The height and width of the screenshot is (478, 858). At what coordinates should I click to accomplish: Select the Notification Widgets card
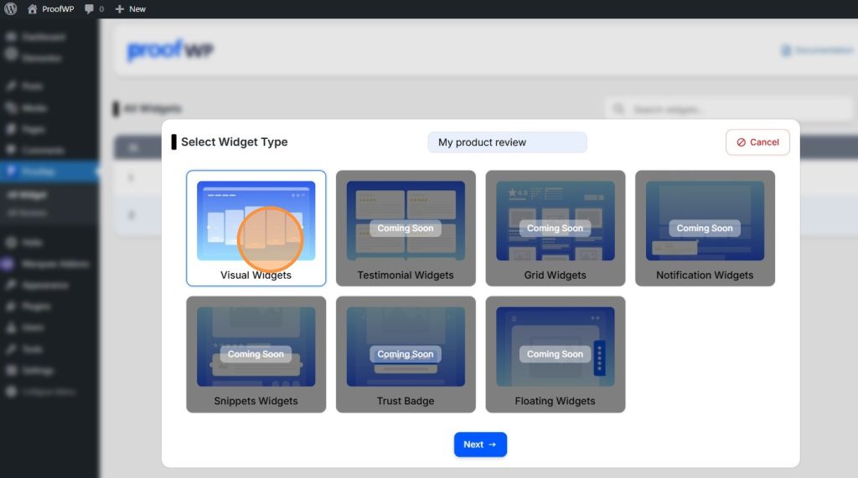pyautogui.click(x=705, y=228)
